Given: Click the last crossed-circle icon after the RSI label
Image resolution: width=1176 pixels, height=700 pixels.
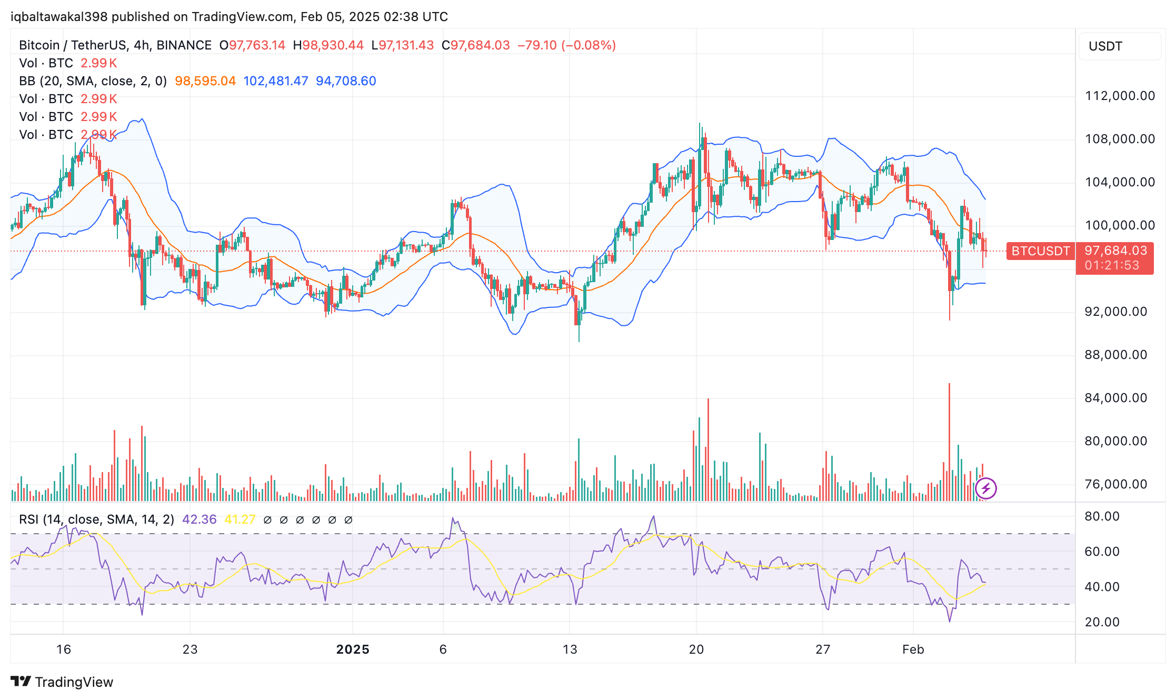Looking at the screenshot, I should pyautogui.click(x=348, y=519).
